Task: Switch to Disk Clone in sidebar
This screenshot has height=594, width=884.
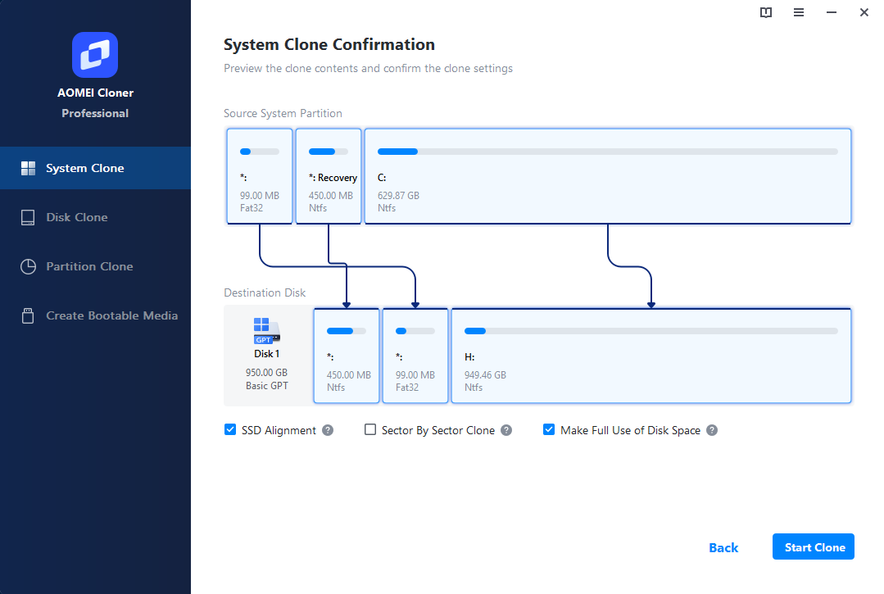Action: pyautogui.click(x=95, y=218)
